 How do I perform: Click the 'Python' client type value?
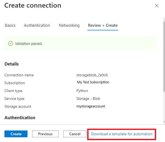[x=82, y=91]
